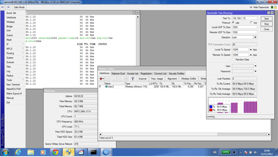Click the Test To address field
The image size is (278, 157).
(244, 18)
